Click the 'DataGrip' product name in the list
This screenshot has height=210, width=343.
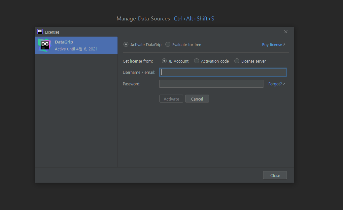(64, 42)
